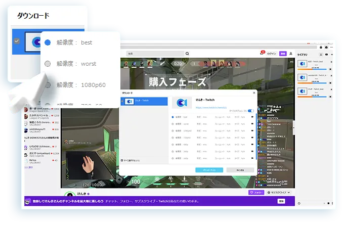Stop the first library item recording
Viewport: 346px width, 227px height.
(330, 69)
